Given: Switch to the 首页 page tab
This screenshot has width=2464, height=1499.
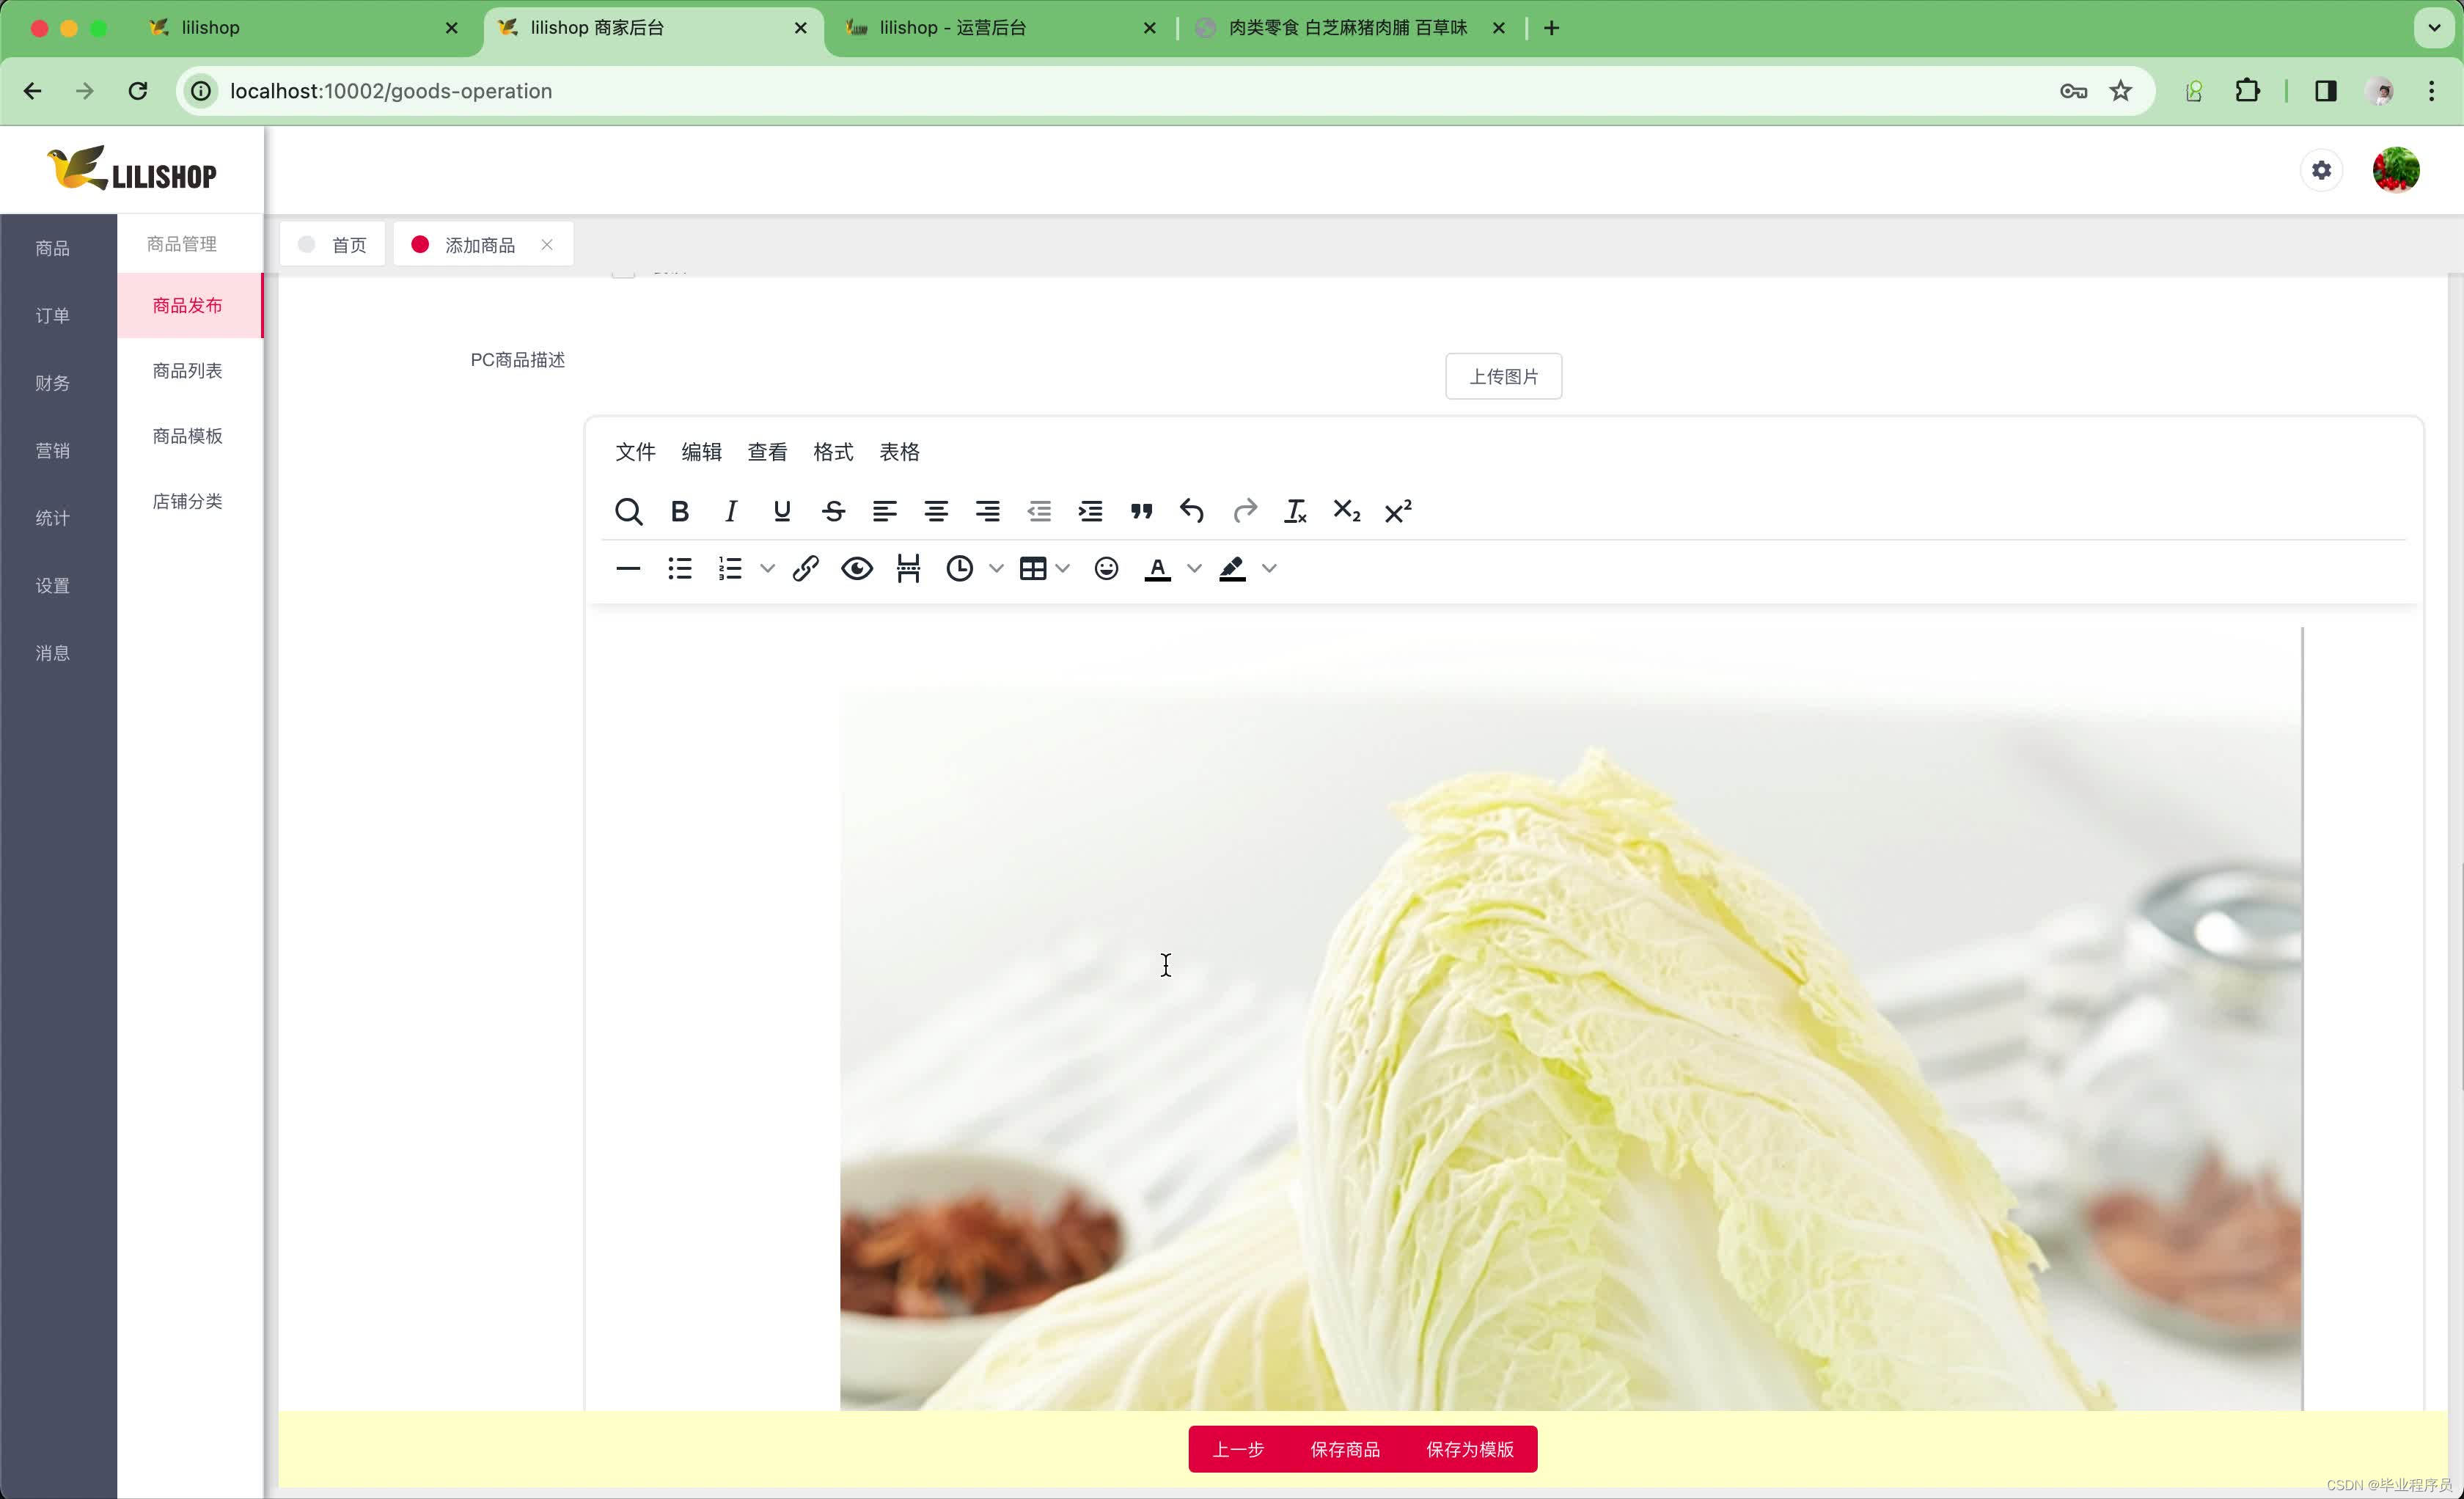Looking at the screenshot, I should [x=333, y=245].
